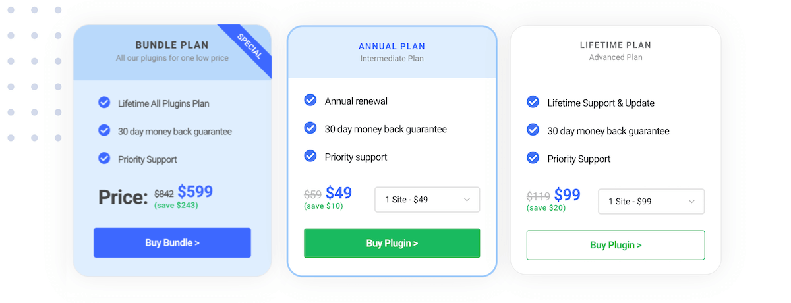Click the Buy Bundle button
The image size is (791, 303).
coord(172,242)
